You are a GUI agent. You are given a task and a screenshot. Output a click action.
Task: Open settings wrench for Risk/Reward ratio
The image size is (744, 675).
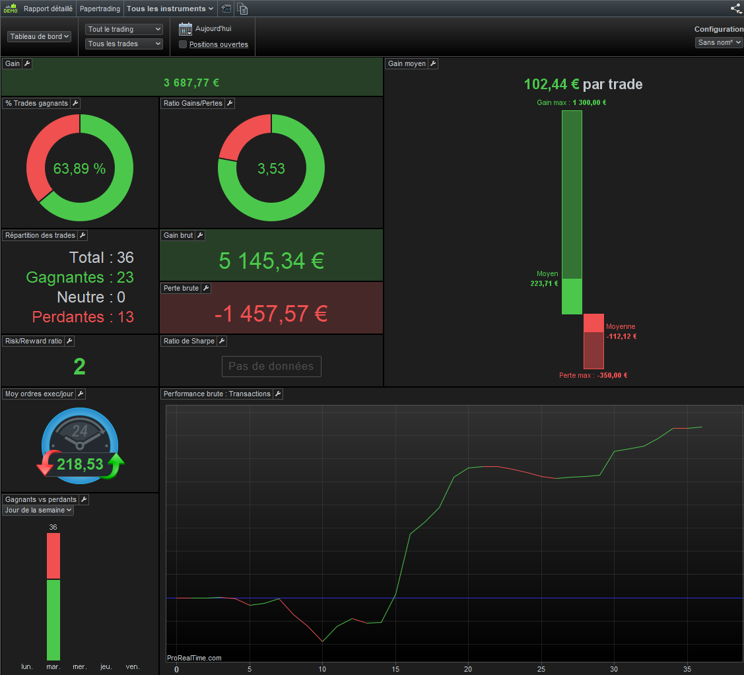click(x=69, y=341)
